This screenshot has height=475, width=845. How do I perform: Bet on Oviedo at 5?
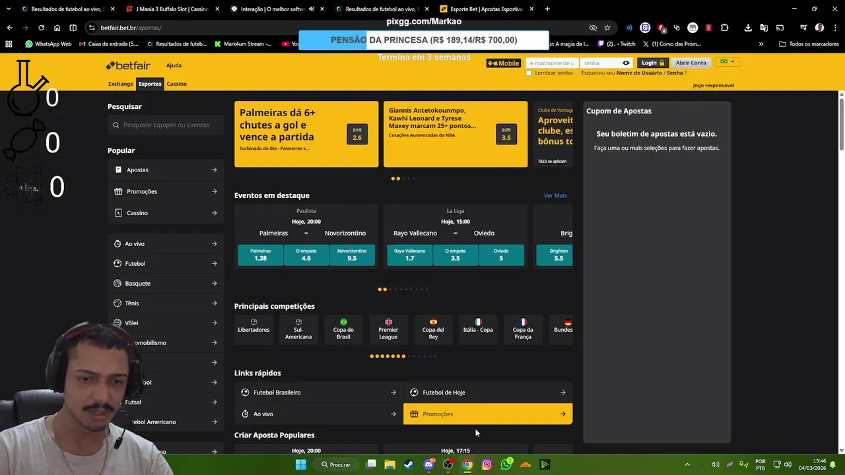[501, 255]
